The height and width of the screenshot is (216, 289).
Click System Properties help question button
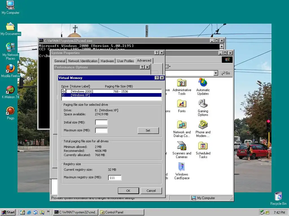[x=156, y=53]
